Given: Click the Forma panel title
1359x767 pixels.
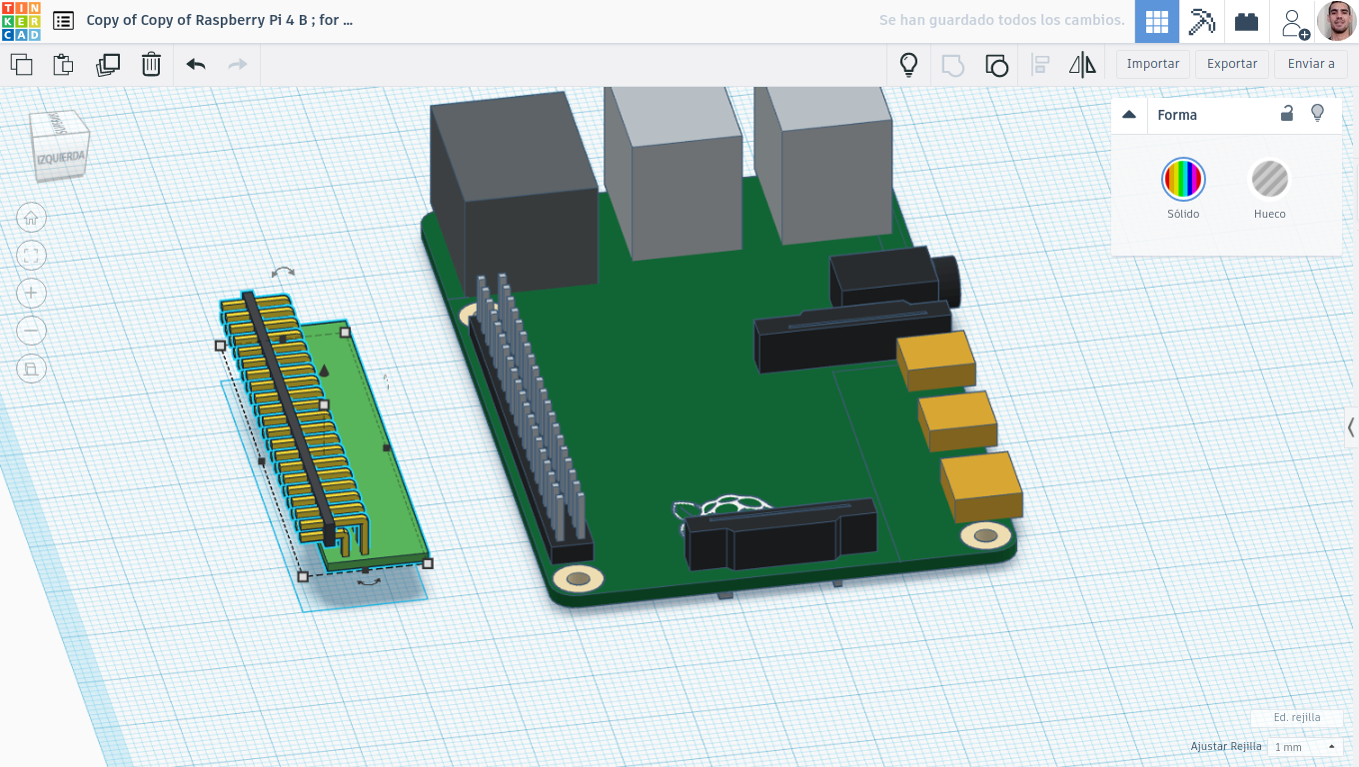Looking at the screenshot, I should (1177, 115).
